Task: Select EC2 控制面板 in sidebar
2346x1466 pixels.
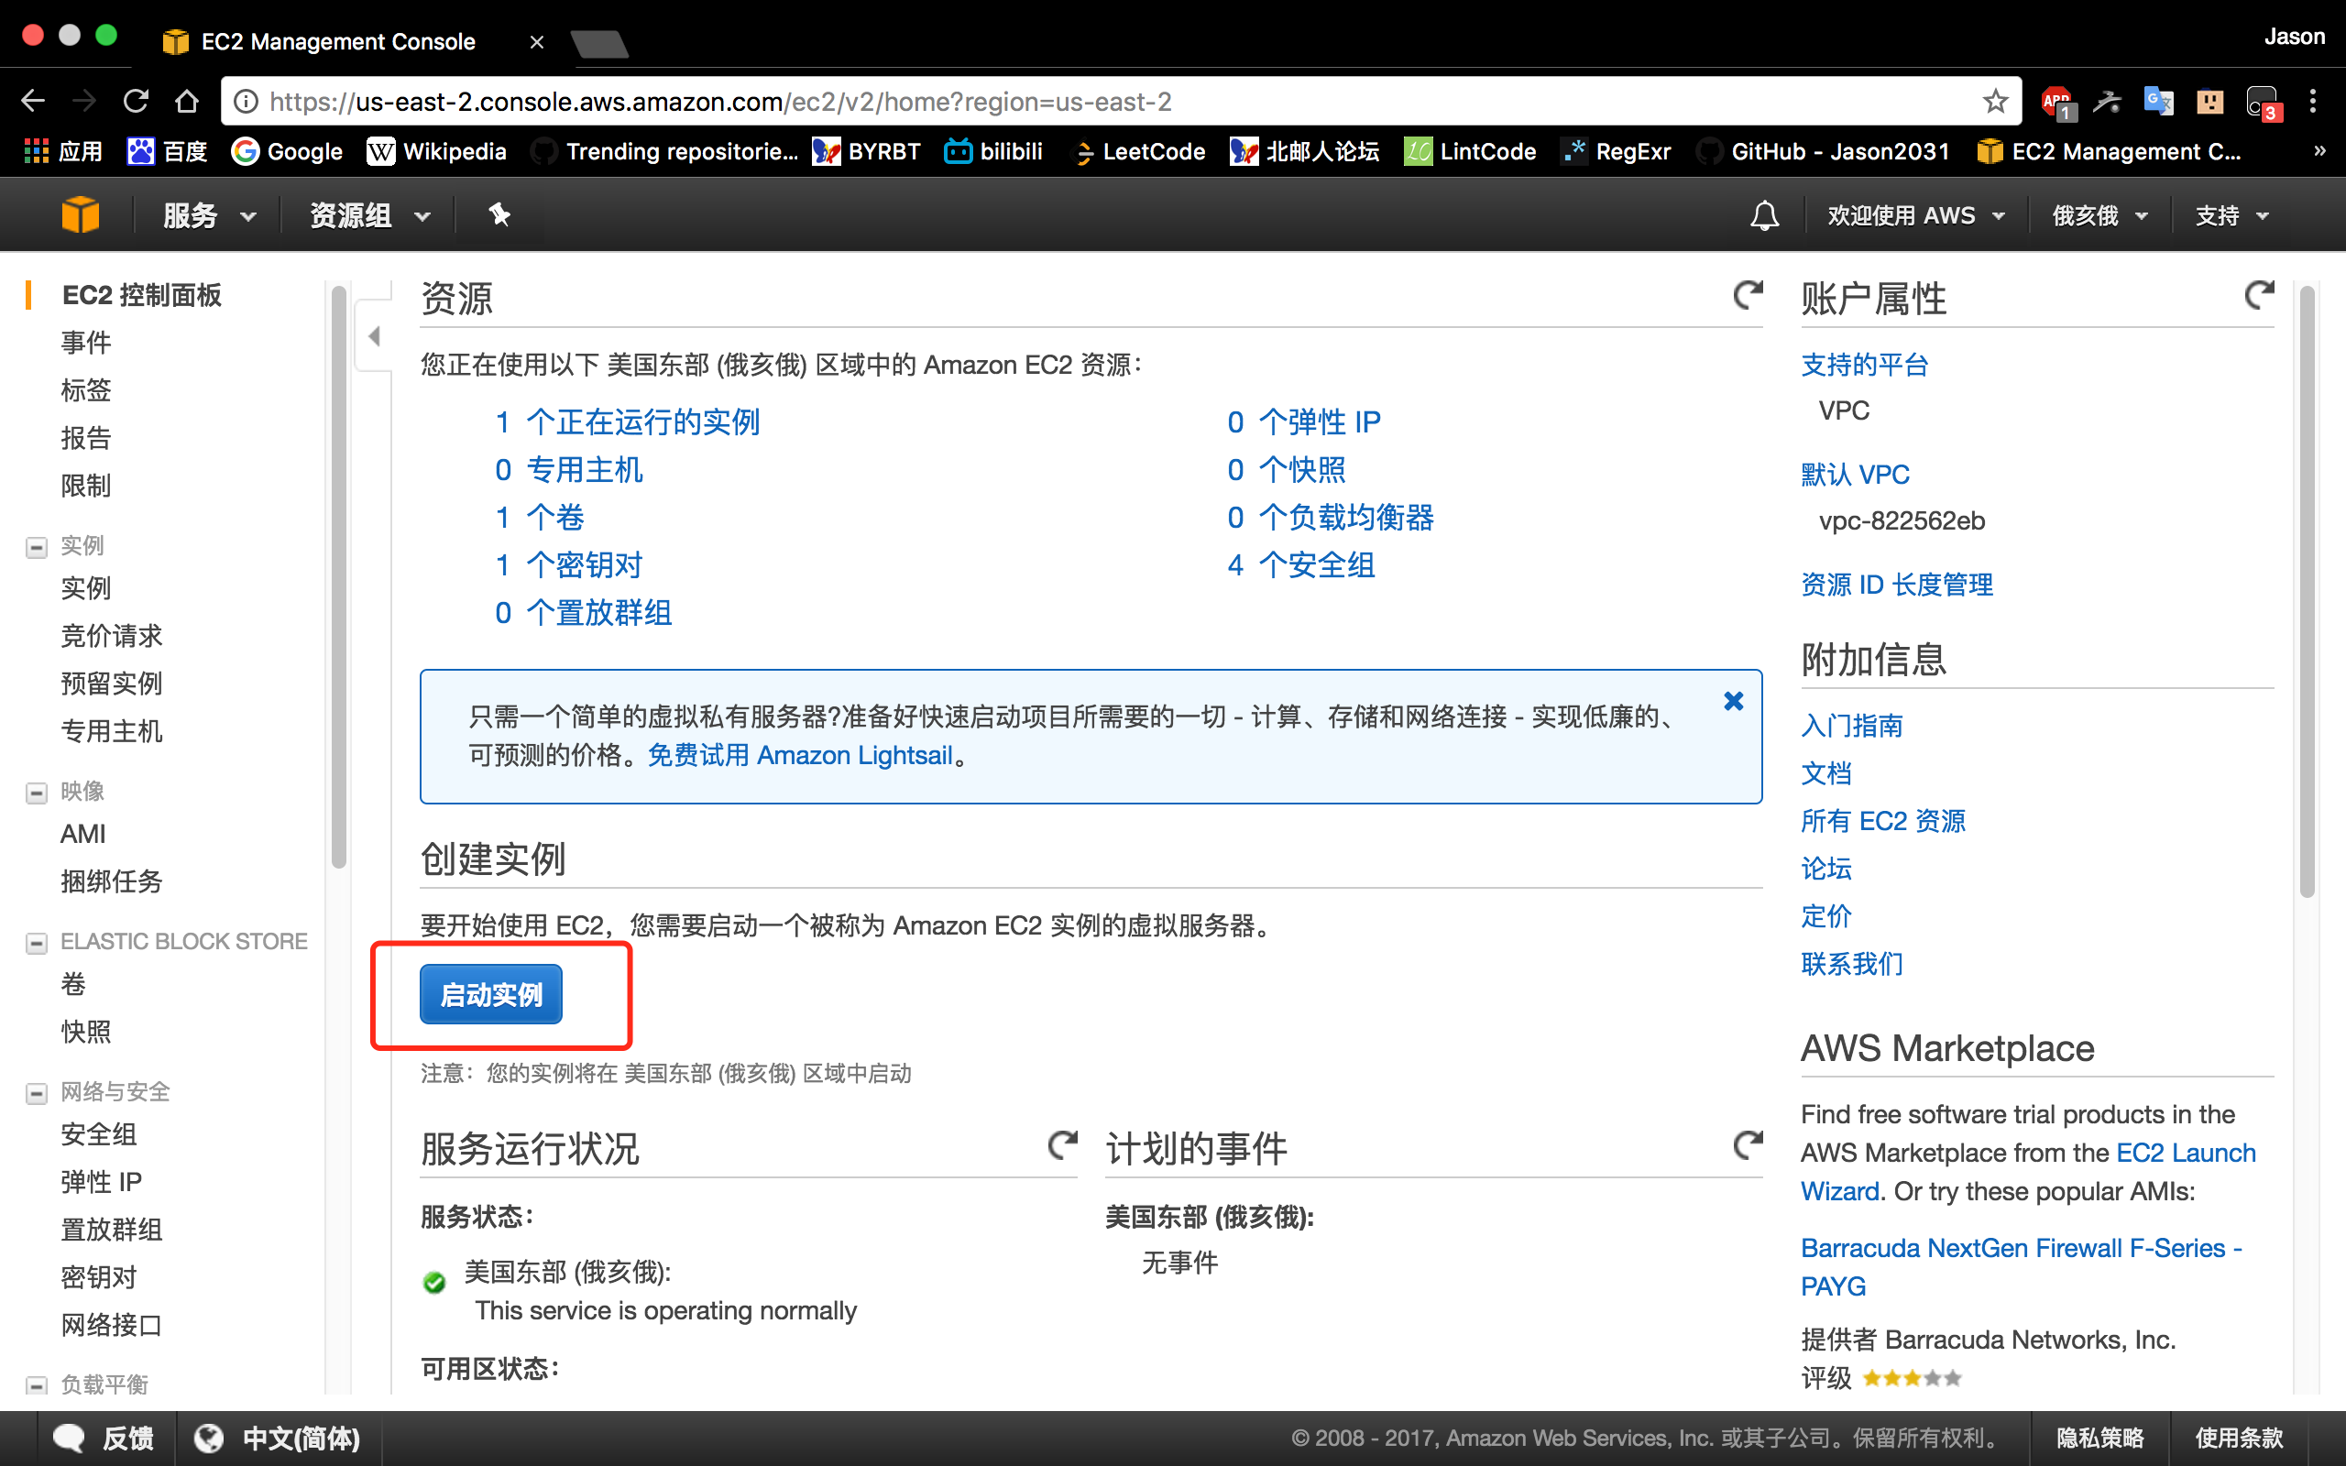Action: coord(141,295)
